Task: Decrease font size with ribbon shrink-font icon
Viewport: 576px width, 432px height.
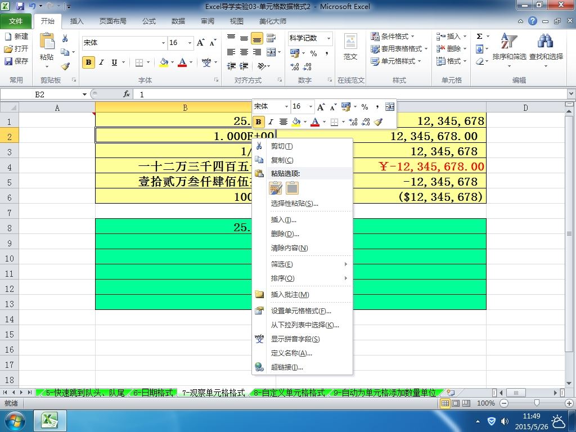Action: [x=213, y=43]
